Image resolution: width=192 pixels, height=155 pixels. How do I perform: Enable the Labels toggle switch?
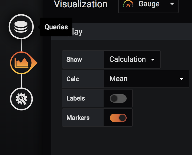(x=118, y=98)
